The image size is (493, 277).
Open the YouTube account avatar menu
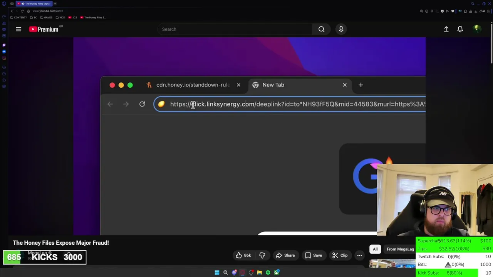(x=476, y=29)
